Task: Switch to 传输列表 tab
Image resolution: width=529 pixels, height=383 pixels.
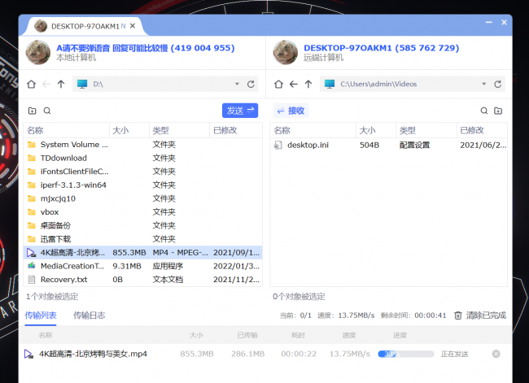Action: pyautogui.click(x=41, y=316)
